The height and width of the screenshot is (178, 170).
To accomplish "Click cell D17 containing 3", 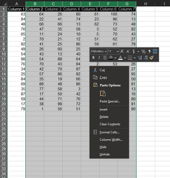I will (72, 89).
